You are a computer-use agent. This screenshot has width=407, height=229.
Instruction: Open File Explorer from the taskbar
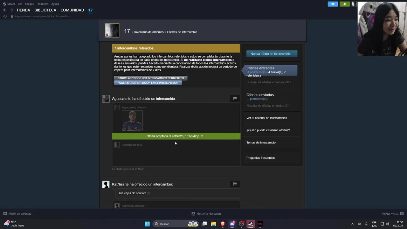click(213, 224)
